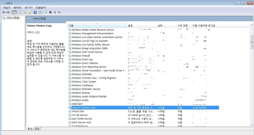The height and width of the screenshot is (135, 254).
Task: Switch to the 표준 tab
Action: click(37, 129)
